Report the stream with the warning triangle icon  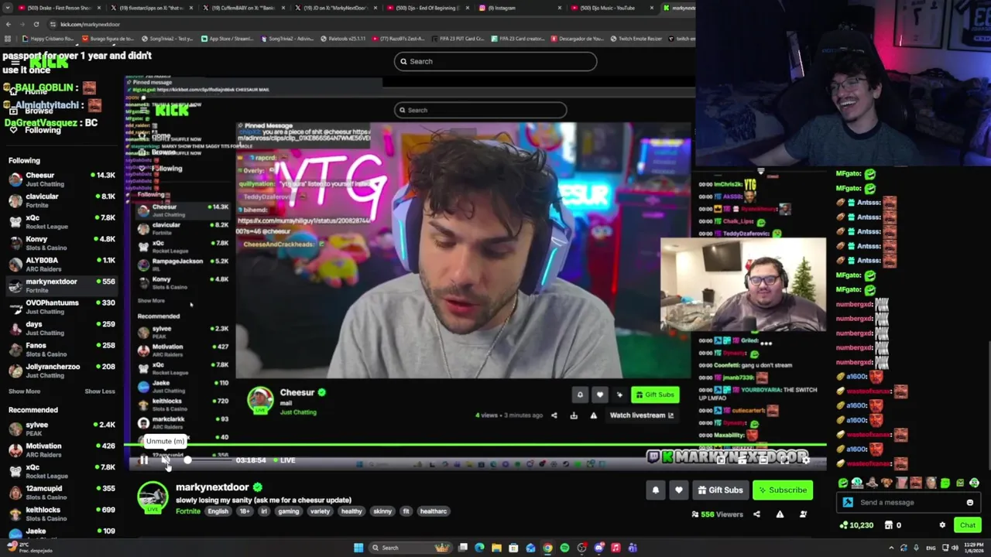coord(780,514)
